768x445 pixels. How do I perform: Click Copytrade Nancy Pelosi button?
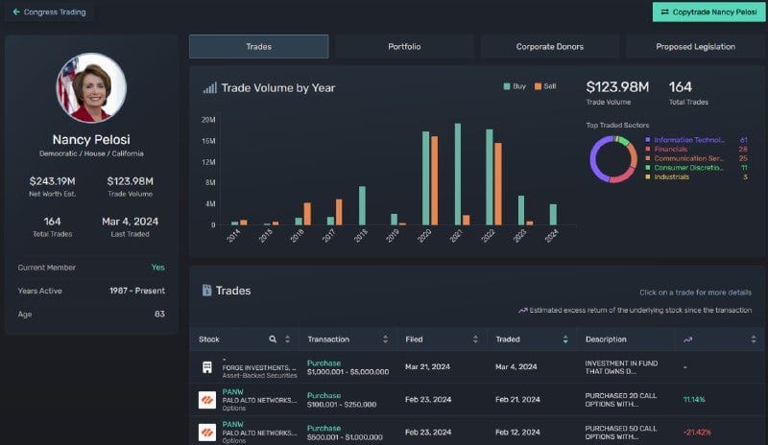[708, 12]
